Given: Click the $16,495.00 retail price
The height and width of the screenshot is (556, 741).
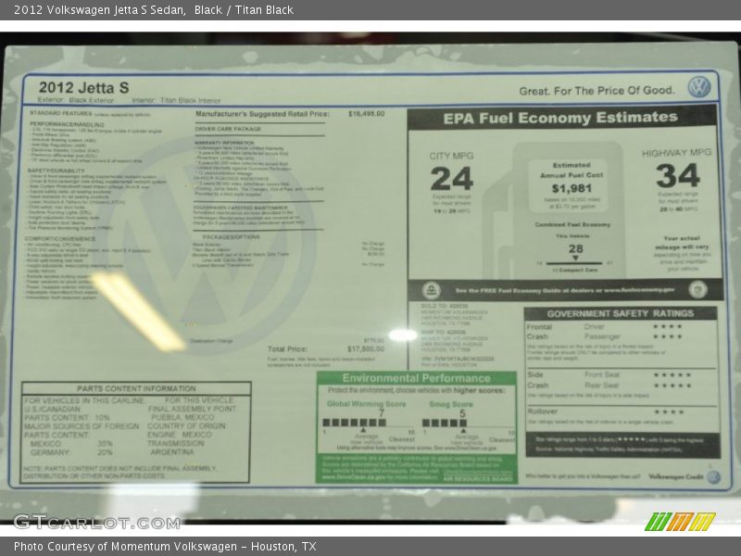Looking at the screenshot, I should pyautogui.click(x=366, y=114).
